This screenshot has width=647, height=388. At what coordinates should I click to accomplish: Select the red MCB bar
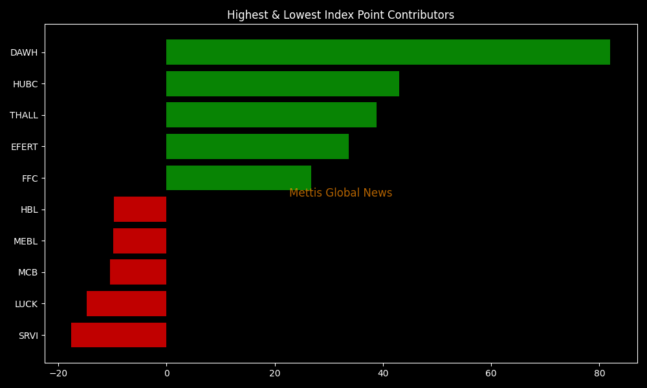138,272
